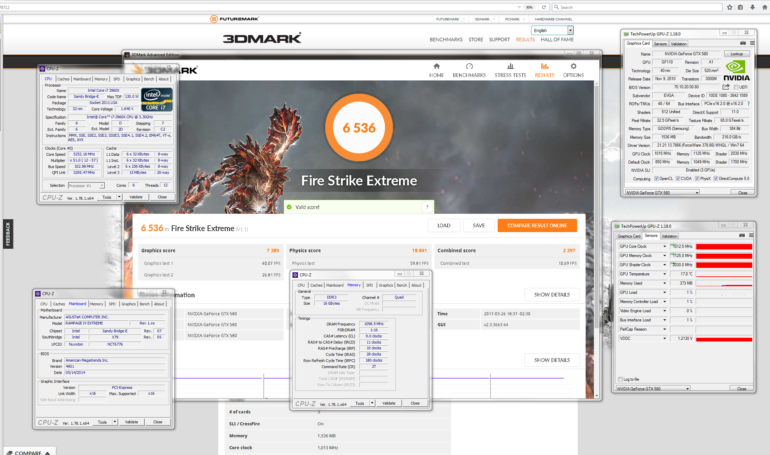Open the hamburger menu in GPU-Z Sensors window
The width and height of the screenshot is (770, 455).
pyautogui.click(x=751, y=236)
